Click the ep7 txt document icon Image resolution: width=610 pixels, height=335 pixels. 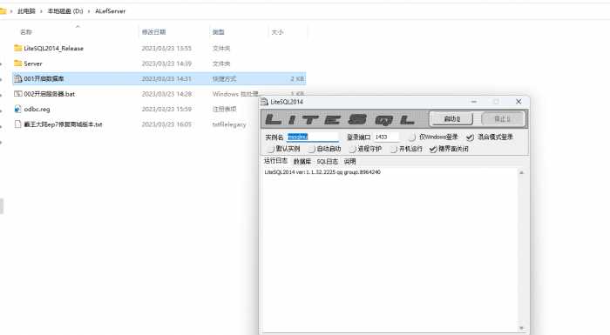(17, 124)
